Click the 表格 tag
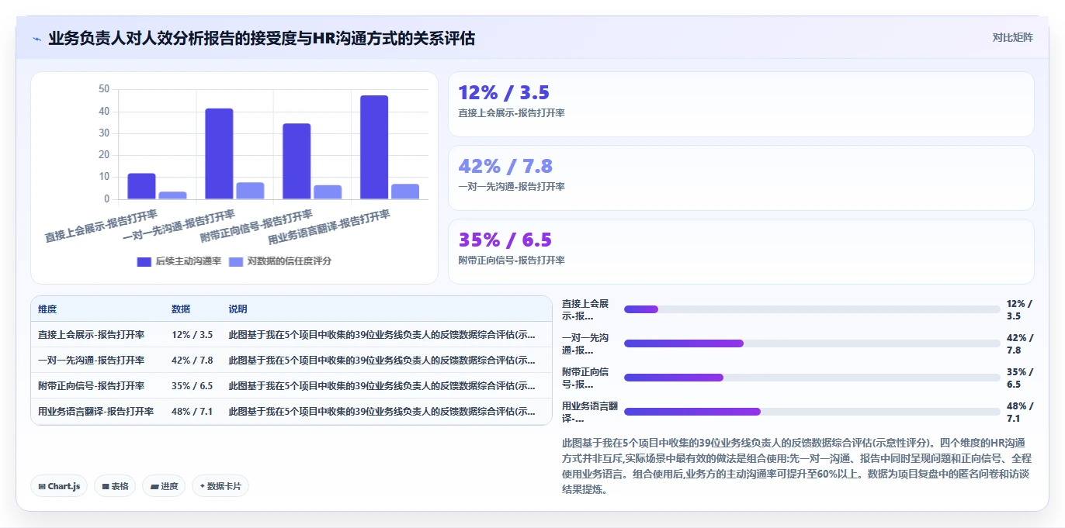The width and height of the screenshot is (1065, 528). (x=115, y=486)
